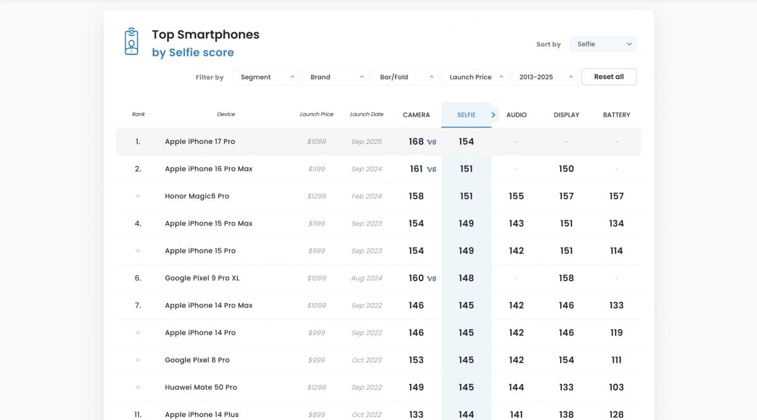
Task: Select the AUDIO score tab
Action: [x=516, y=115]
